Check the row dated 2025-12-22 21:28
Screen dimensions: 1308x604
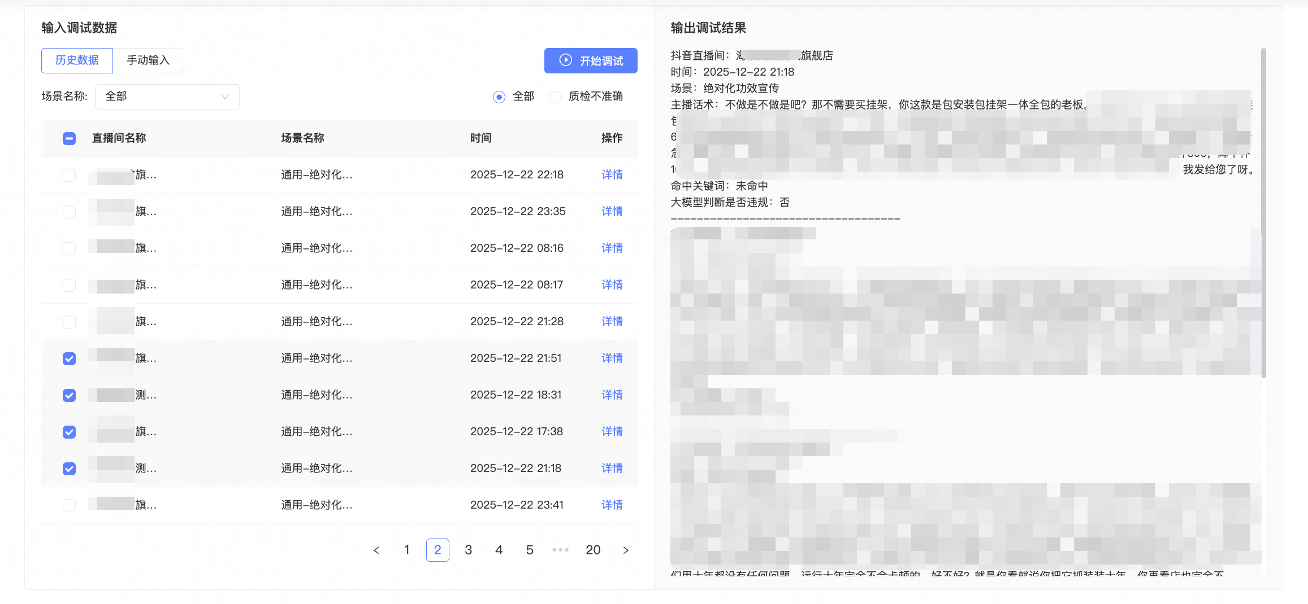pos(69,322)
